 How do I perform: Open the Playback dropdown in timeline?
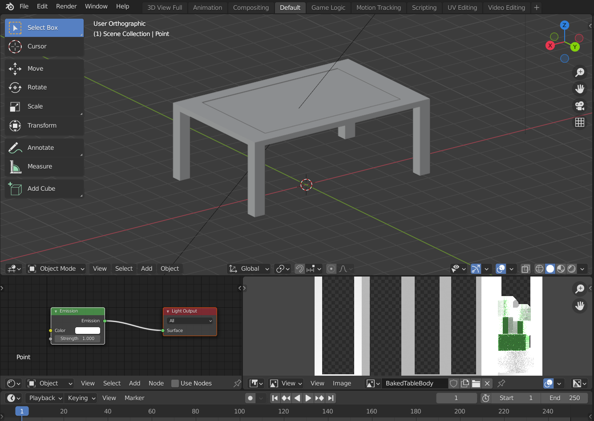click(44, 398)
